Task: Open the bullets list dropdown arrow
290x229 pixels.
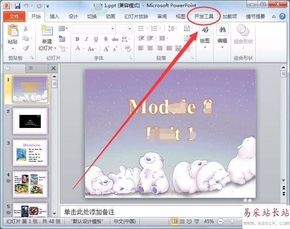Action: coord(147,29)
